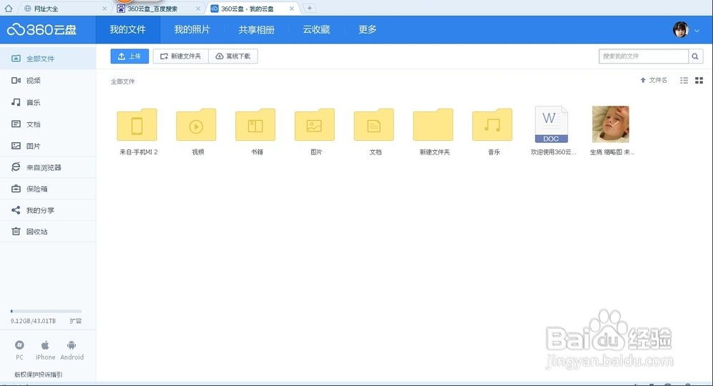Close the 360云盘 - 我的云盘 tab
713x386 pixels.
292,9
